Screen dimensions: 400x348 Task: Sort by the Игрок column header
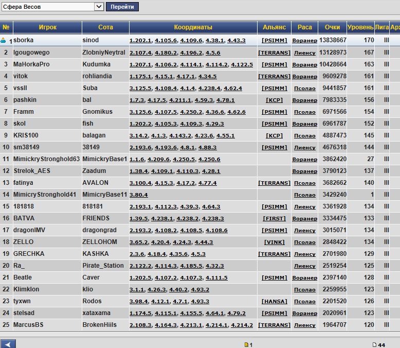point(47,27)
